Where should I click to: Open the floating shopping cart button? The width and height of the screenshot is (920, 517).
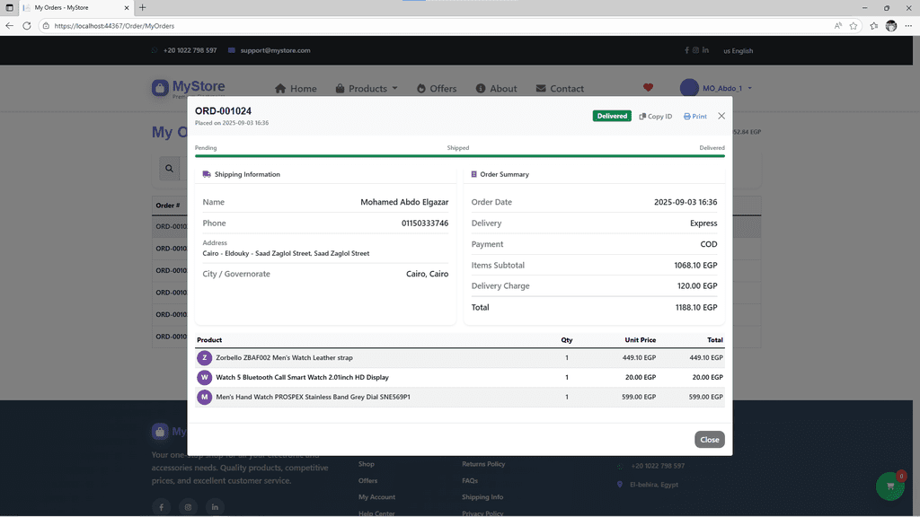pos(889,486)
